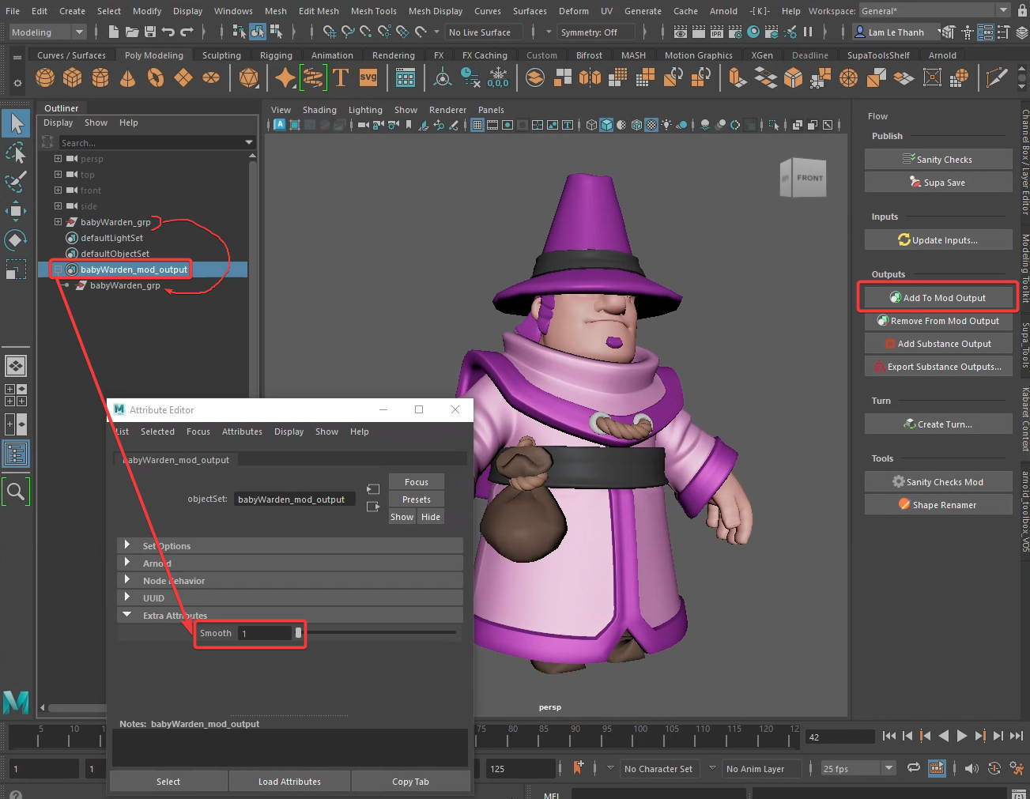
Task: Click the Platonic Solid shelf icon
Action: (249, 77)
